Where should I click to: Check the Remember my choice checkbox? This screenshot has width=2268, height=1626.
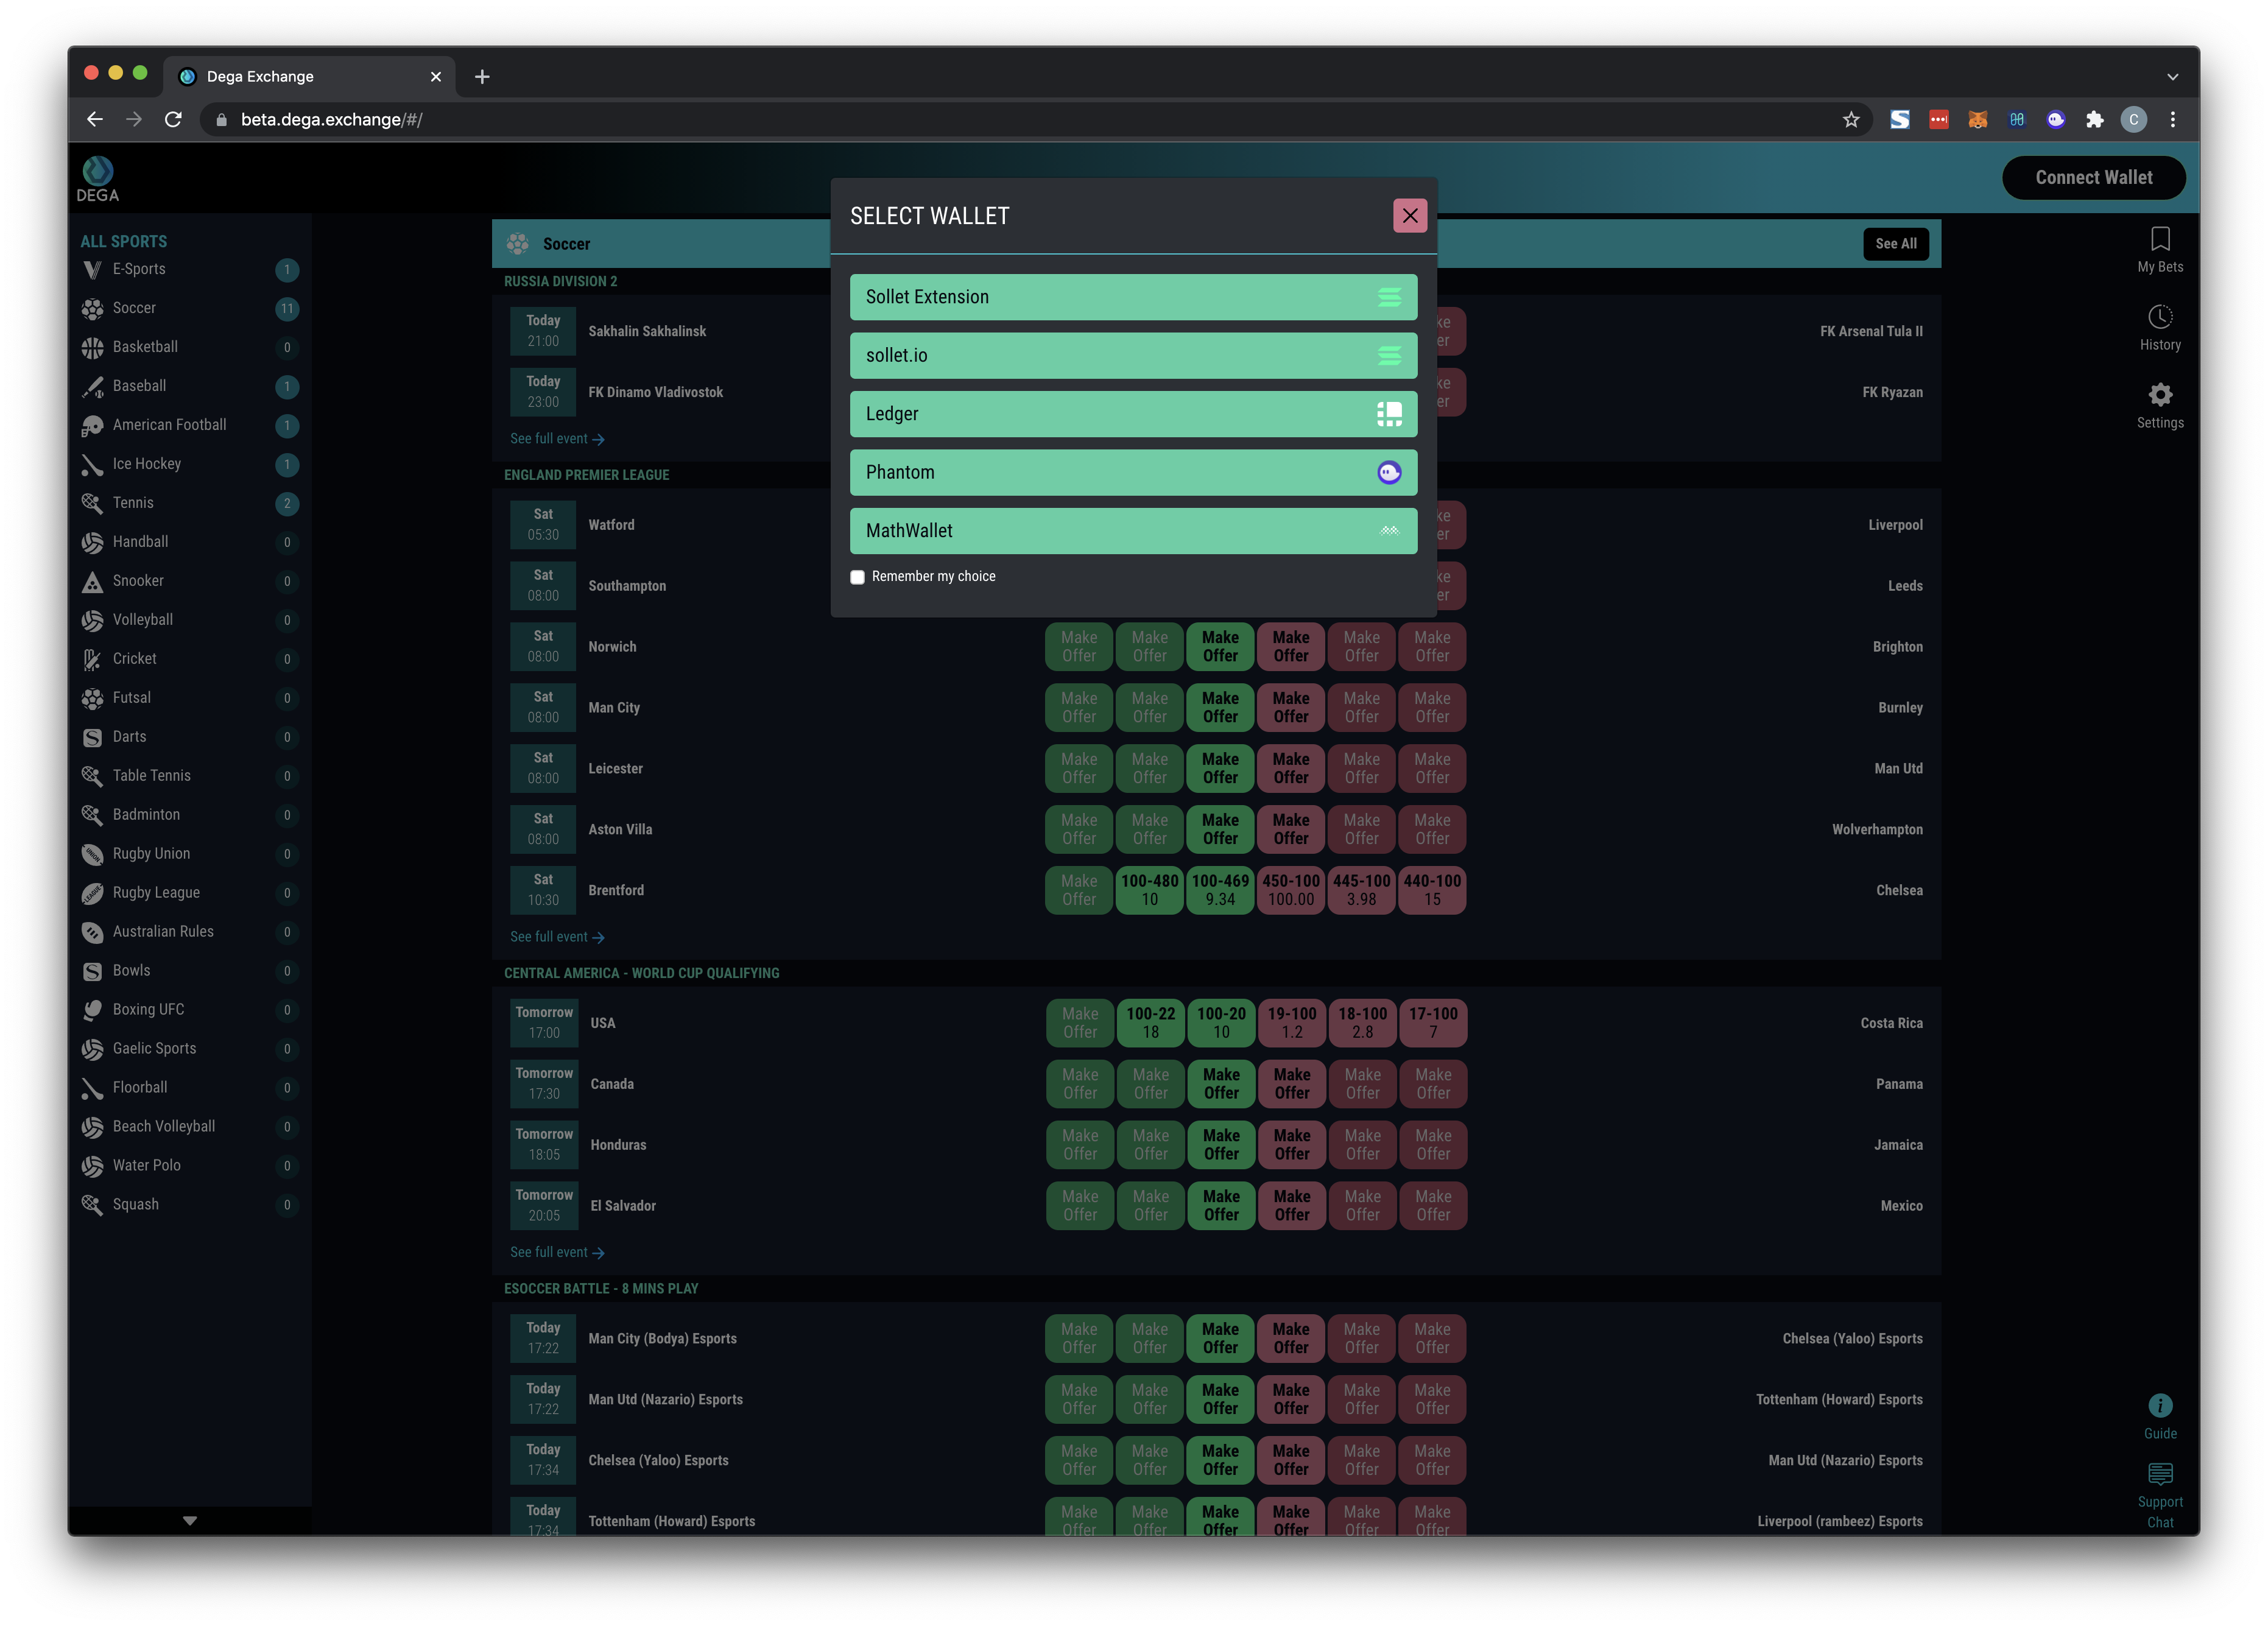(857, 577)
